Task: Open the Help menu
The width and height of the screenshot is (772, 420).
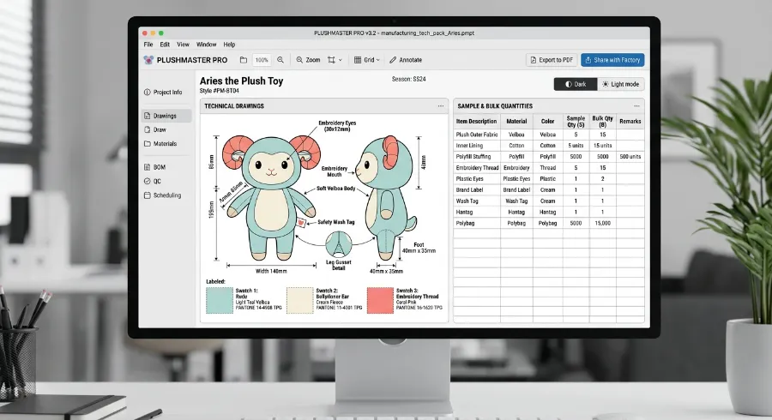Action: point(229,45)
